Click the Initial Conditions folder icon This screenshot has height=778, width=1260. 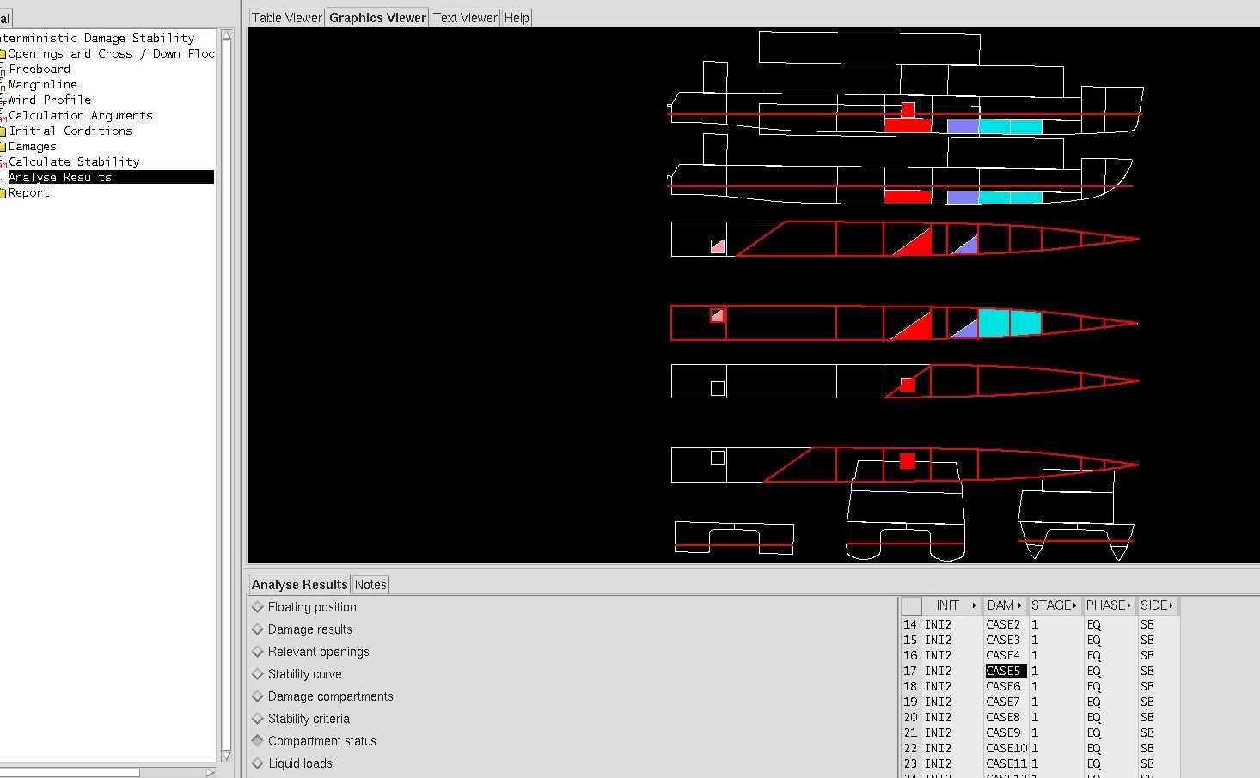(3, 131)
